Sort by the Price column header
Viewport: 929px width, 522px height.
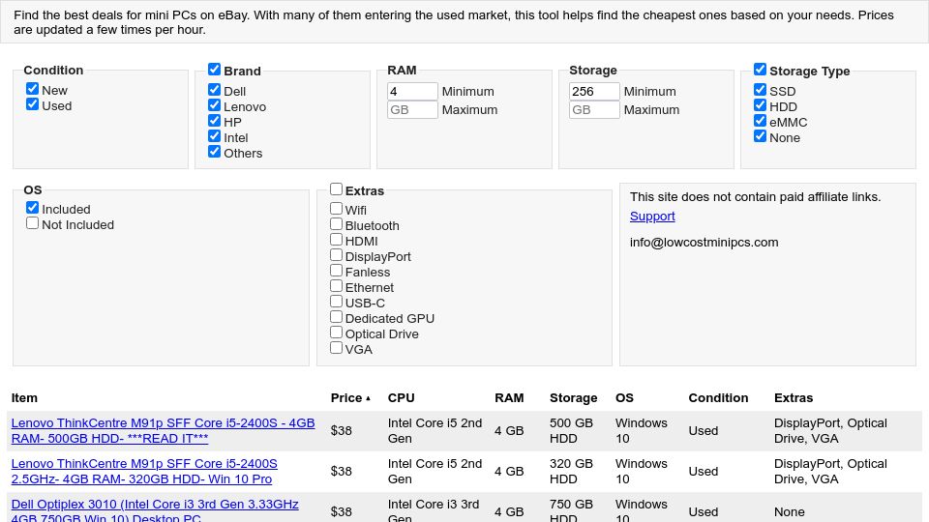coord(350,397)
